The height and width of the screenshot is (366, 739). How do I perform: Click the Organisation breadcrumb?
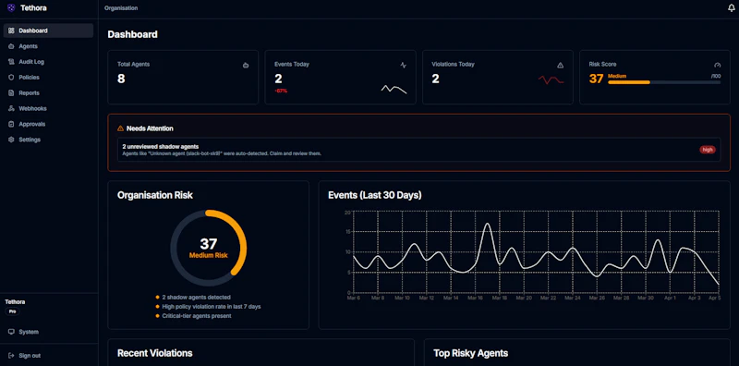pos(121,8)
